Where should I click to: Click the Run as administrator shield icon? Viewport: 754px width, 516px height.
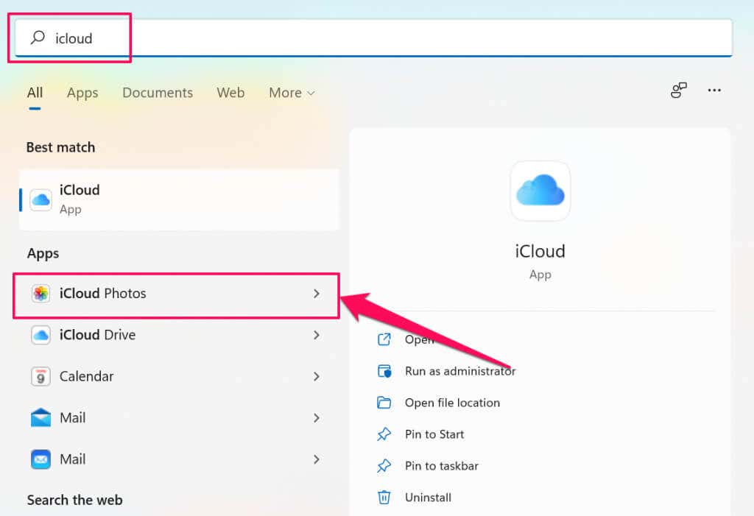tap(384, 371)
